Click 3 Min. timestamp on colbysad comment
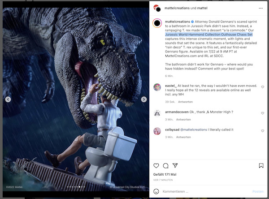Viewport: 269px width, 199px height. coord(169,137)
